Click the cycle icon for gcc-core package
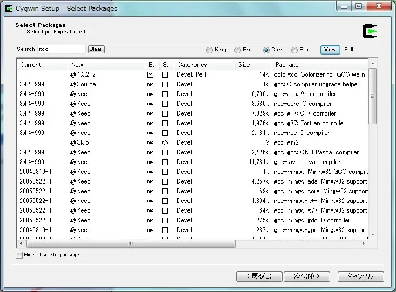This screenshot has width=396, height=292. click(73, 104)
